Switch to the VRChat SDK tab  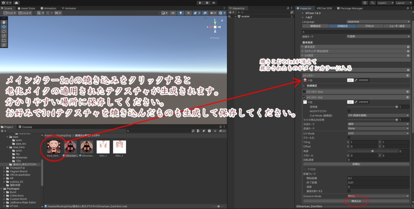coord(324,8)
